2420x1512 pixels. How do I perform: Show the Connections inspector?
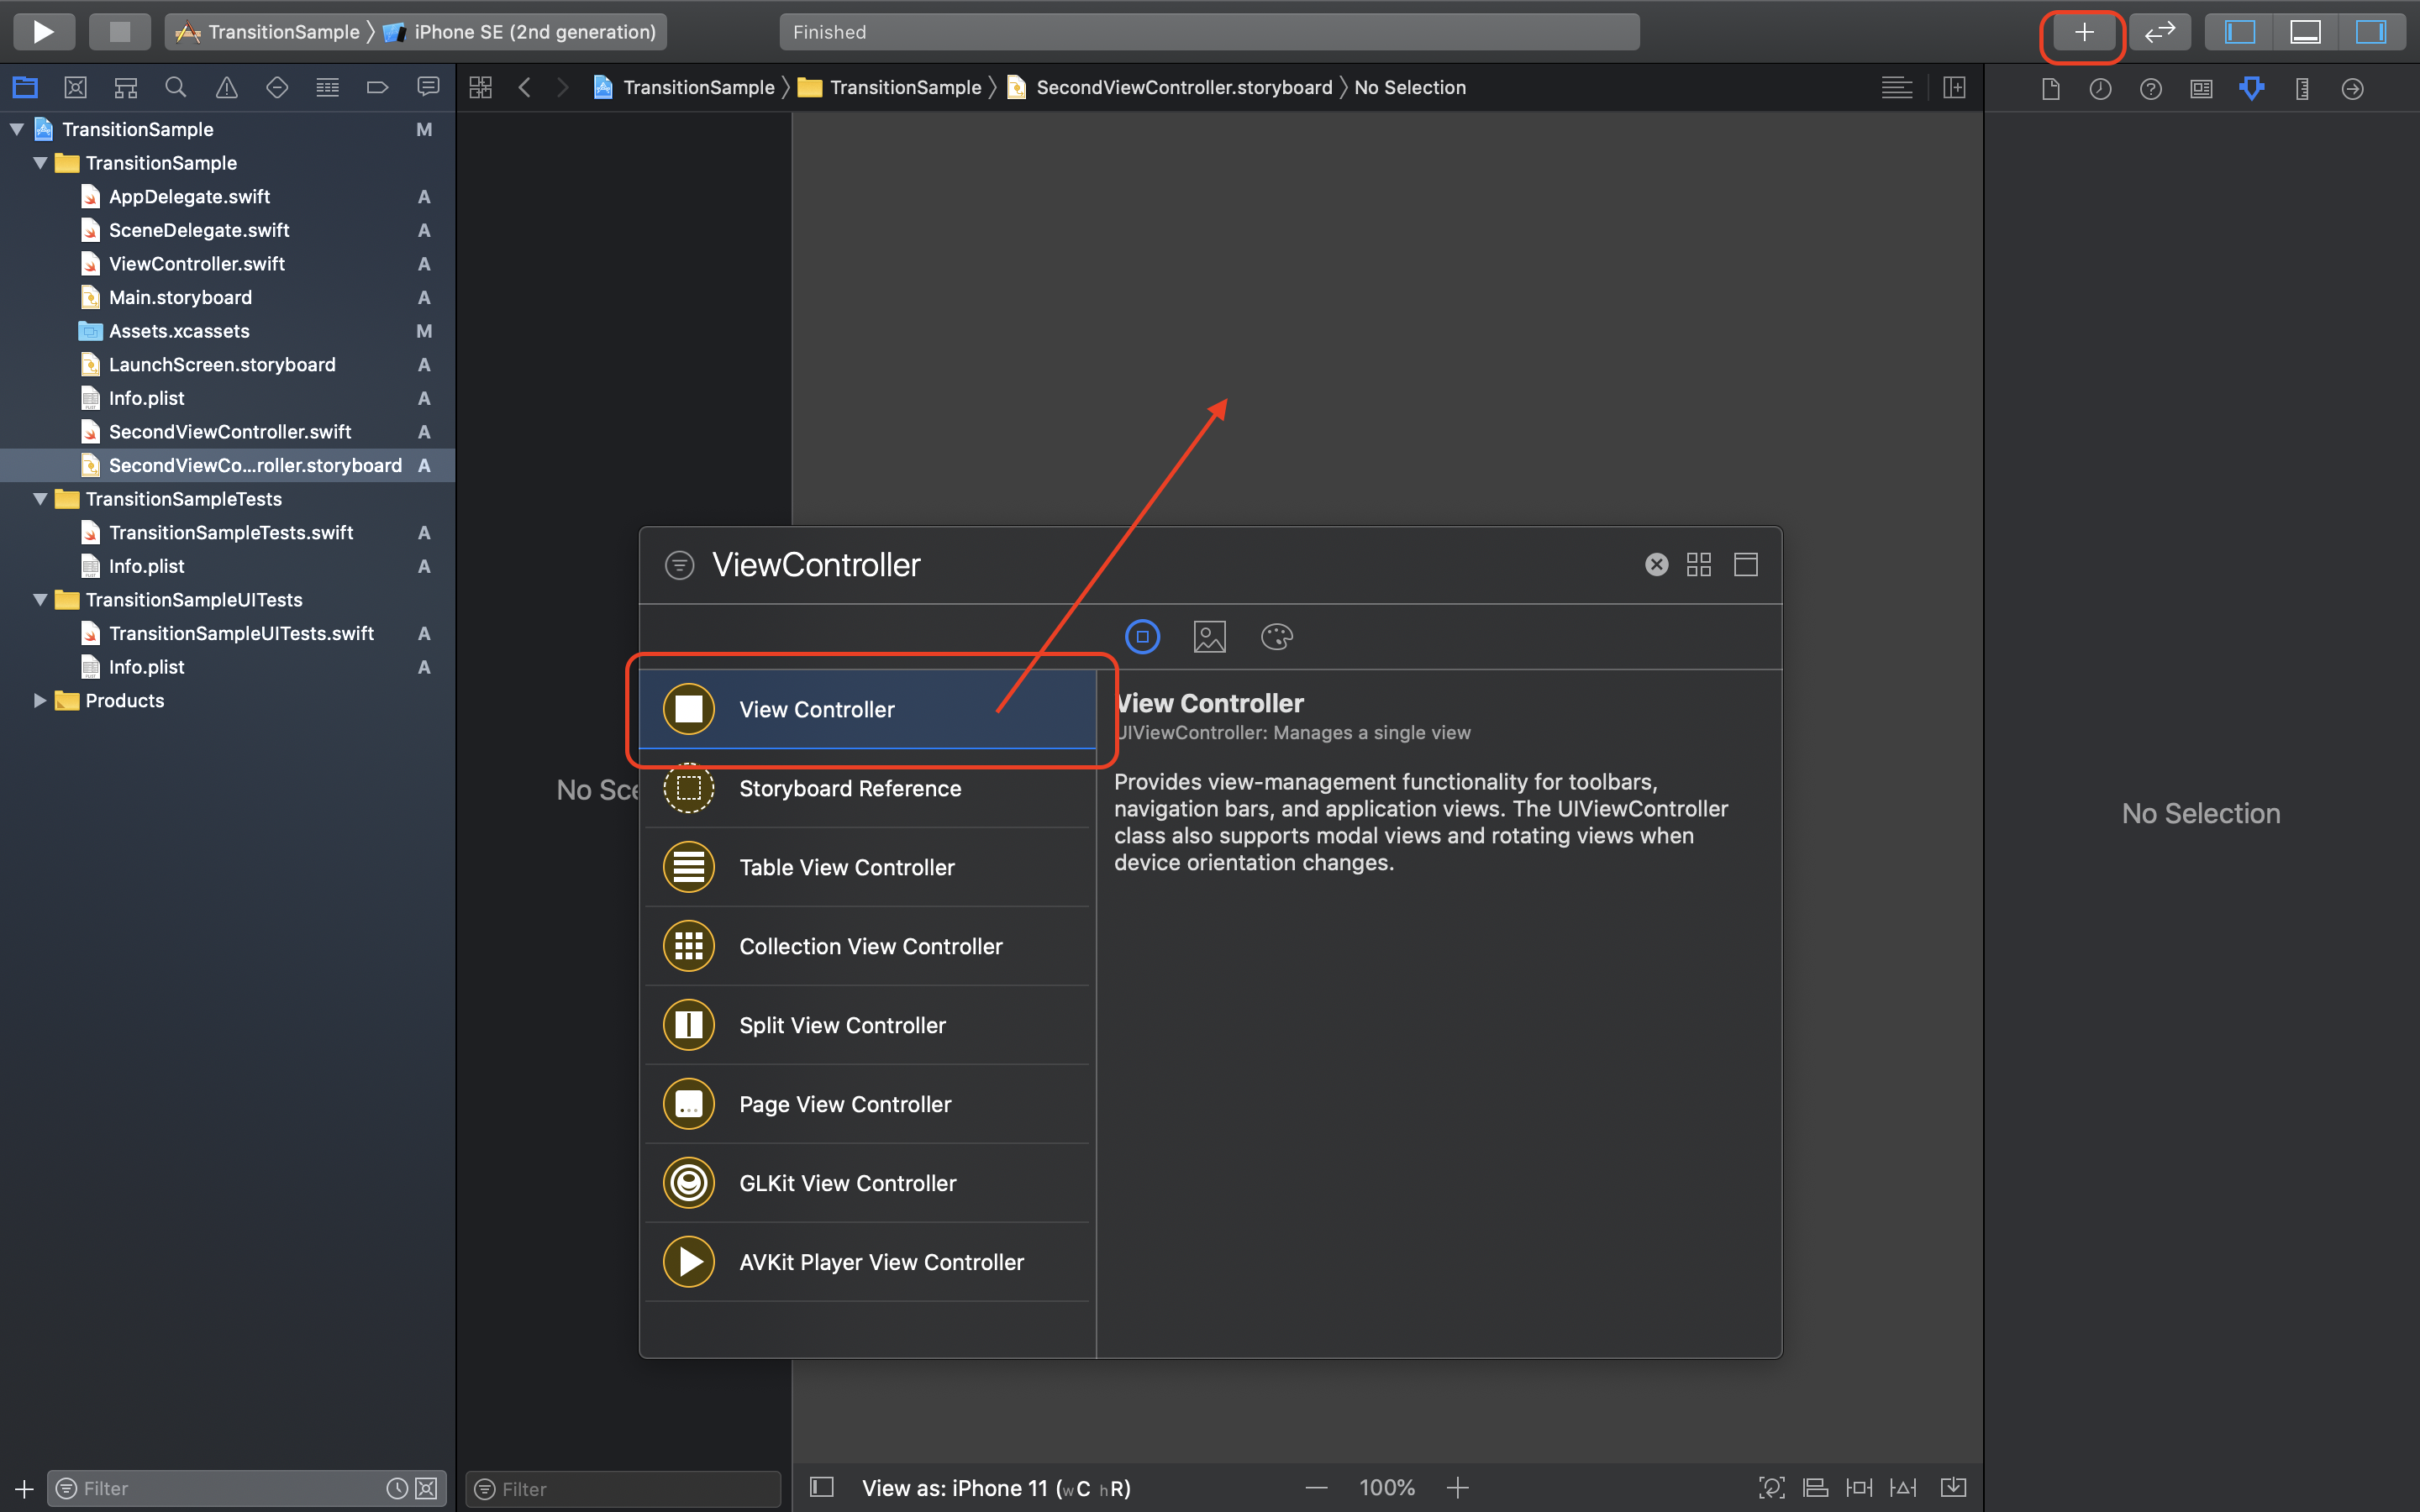(x=2352, y=89)
